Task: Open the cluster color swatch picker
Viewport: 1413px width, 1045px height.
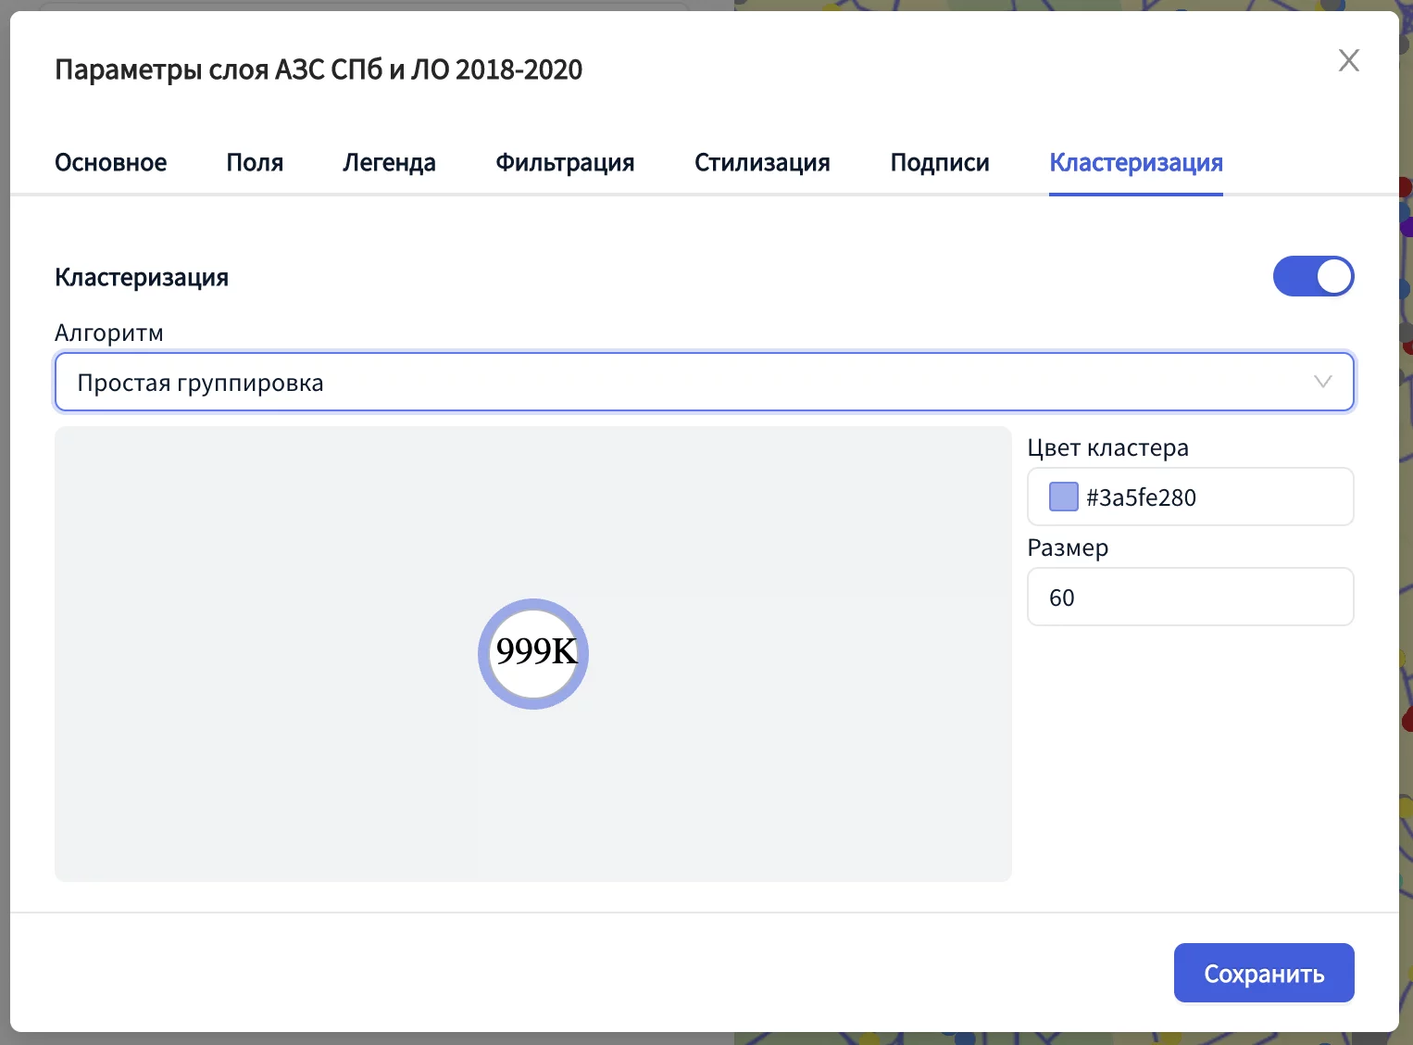Action: click(x=1063, y=497)
